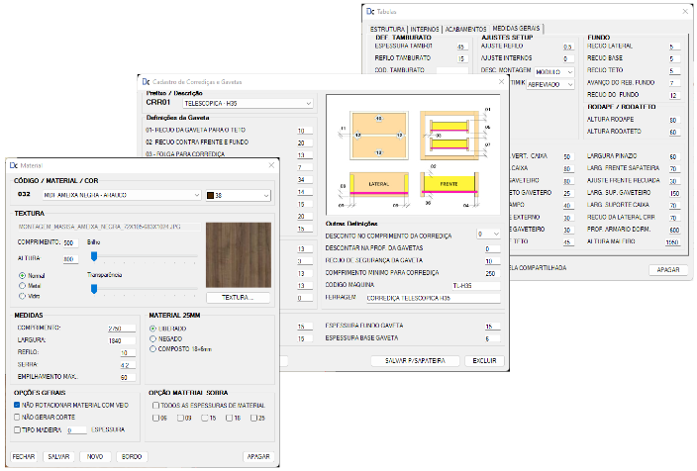
Task: Close the Cadastro de Corrediças e Gavetas window
Action: [501, 82]
